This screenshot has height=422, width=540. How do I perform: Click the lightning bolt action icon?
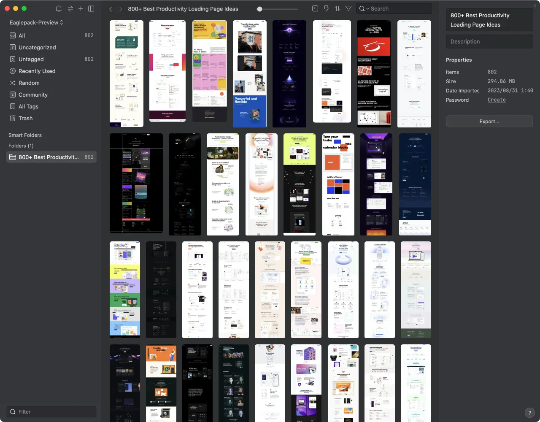tap(326, 8)
